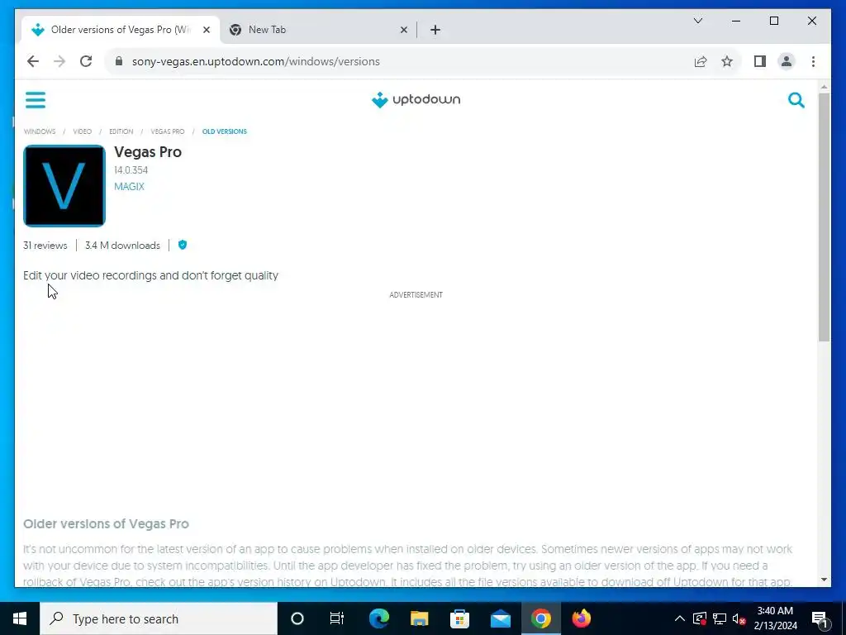Show hidden system tray icons
This screenshot has height=635, width=846.
[x=680, y=618]
